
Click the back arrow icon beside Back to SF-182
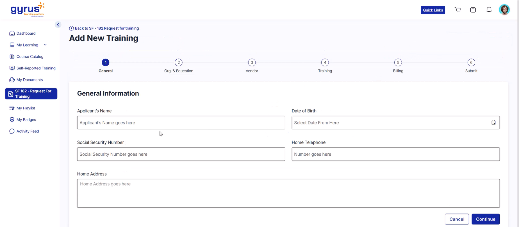click(x=71, y=28)
